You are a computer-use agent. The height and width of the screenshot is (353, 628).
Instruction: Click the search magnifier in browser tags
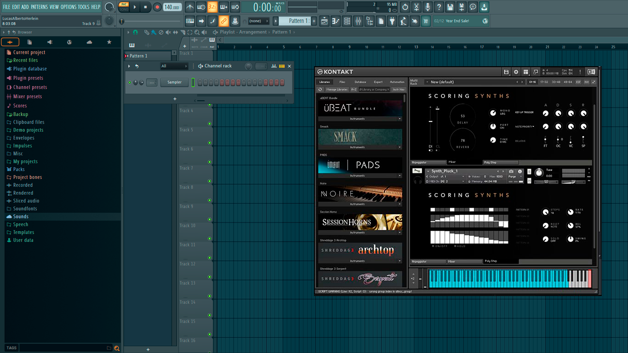coord(117,348)
